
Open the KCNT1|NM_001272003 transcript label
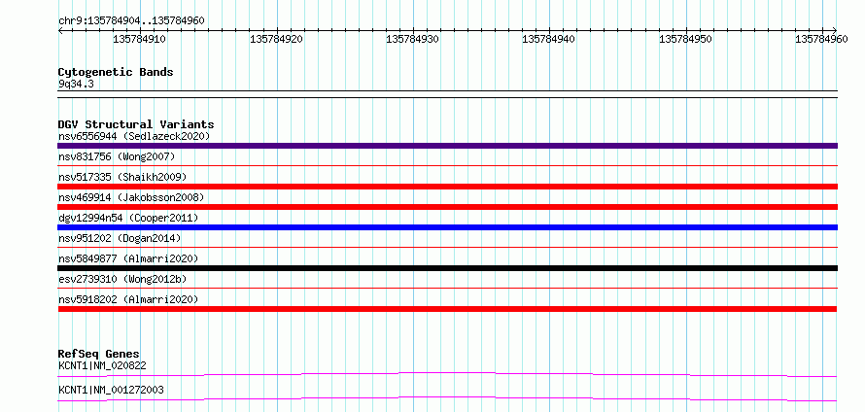[111, 391]
